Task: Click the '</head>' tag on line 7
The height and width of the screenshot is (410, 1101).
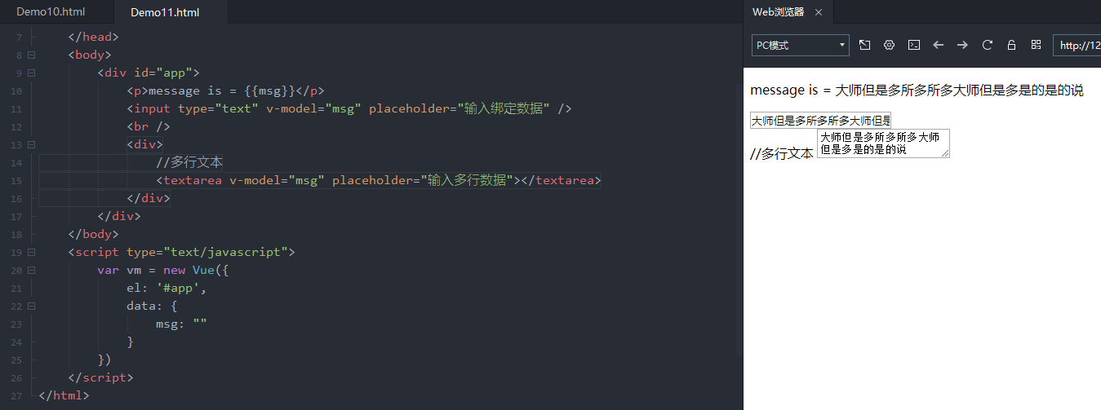Action: tap(93, 37)
